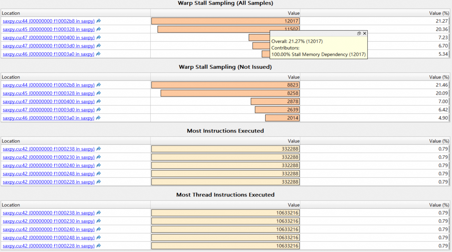Click arrow icon beside saxpy.cu:45 in Not Issued table
The width and height of the screenshot is (452, 252).
pos(99,93)
